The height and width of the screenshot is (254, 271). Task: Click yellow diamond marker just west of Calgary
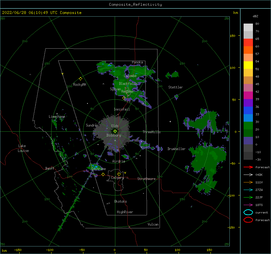(103, 174)
